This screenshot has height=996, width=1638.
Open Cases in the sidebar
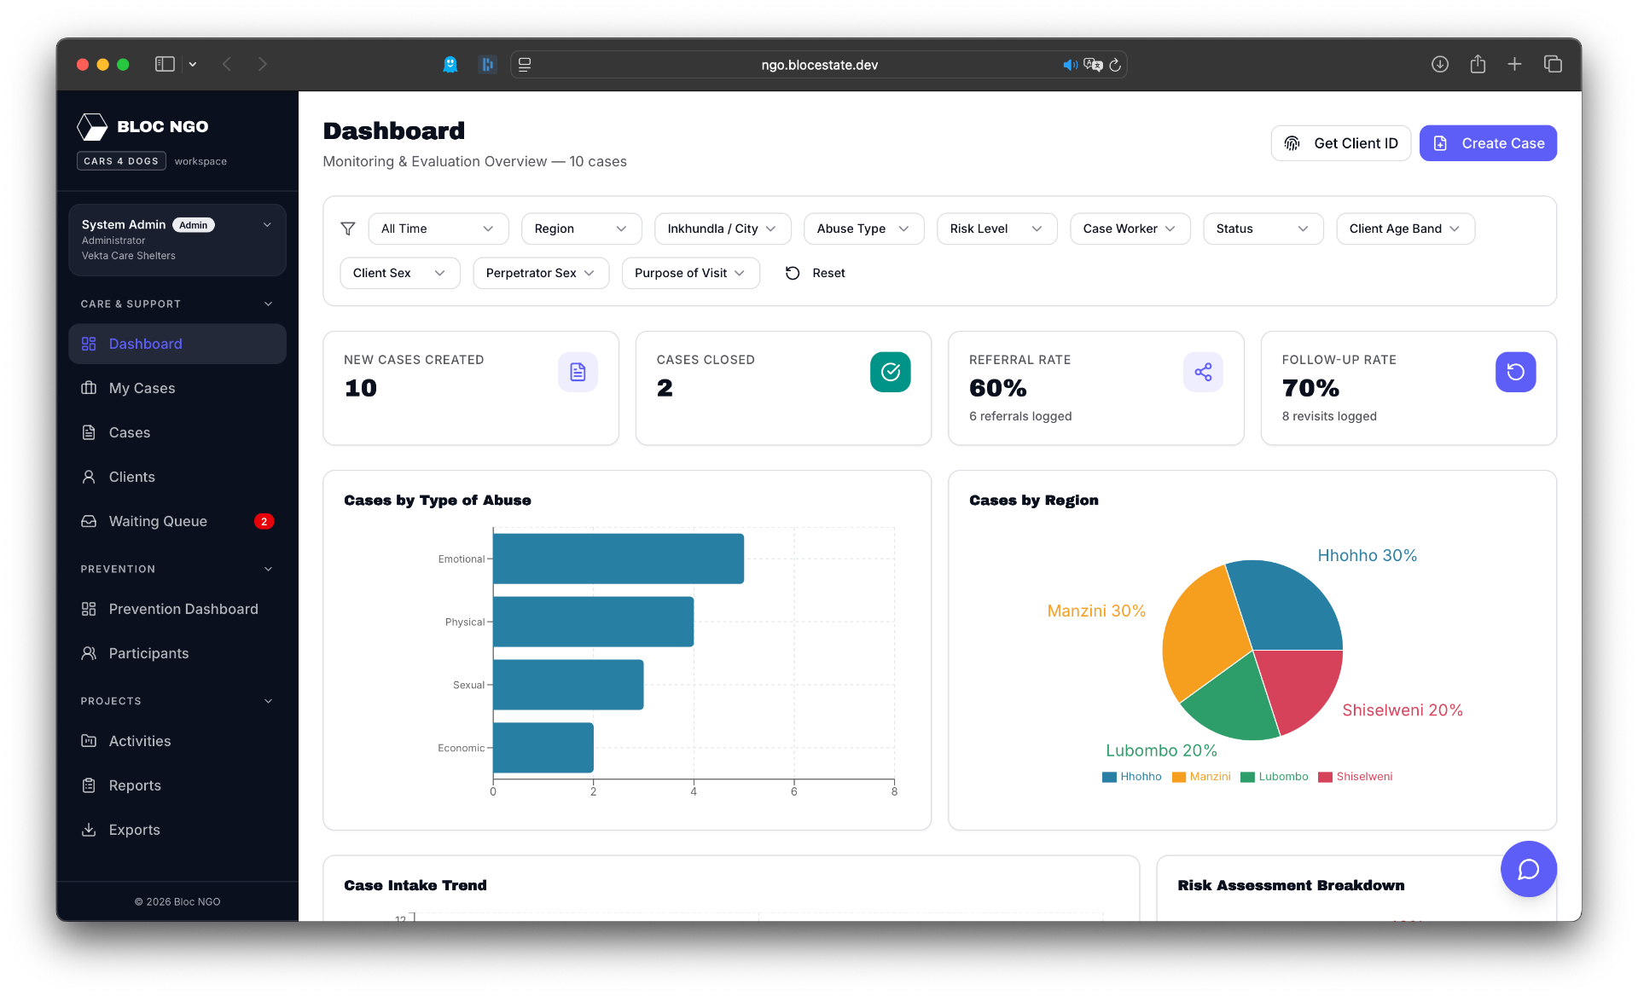177,432
